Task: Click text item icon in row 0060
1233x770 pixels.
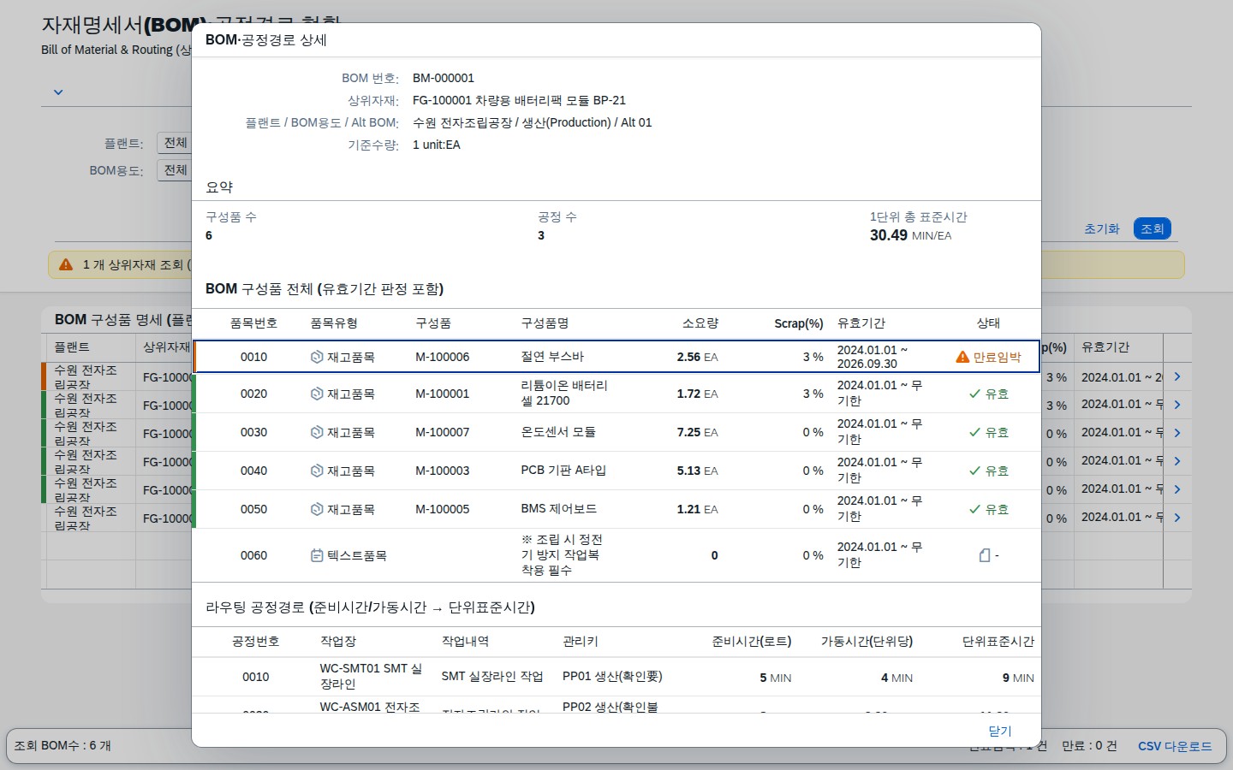Action: (x=317, y=555)
